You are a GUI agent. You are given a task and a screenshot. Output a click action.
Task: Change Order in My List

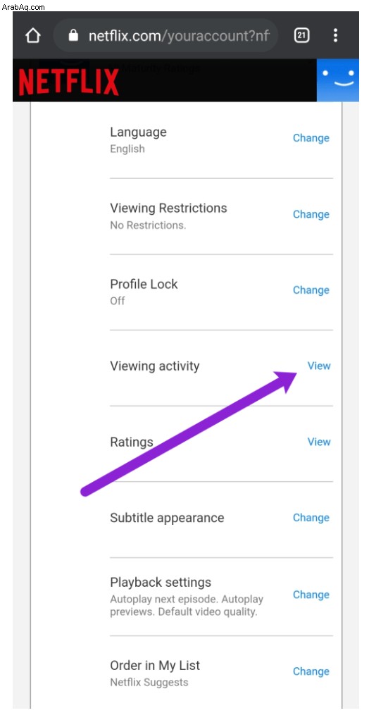311,671
